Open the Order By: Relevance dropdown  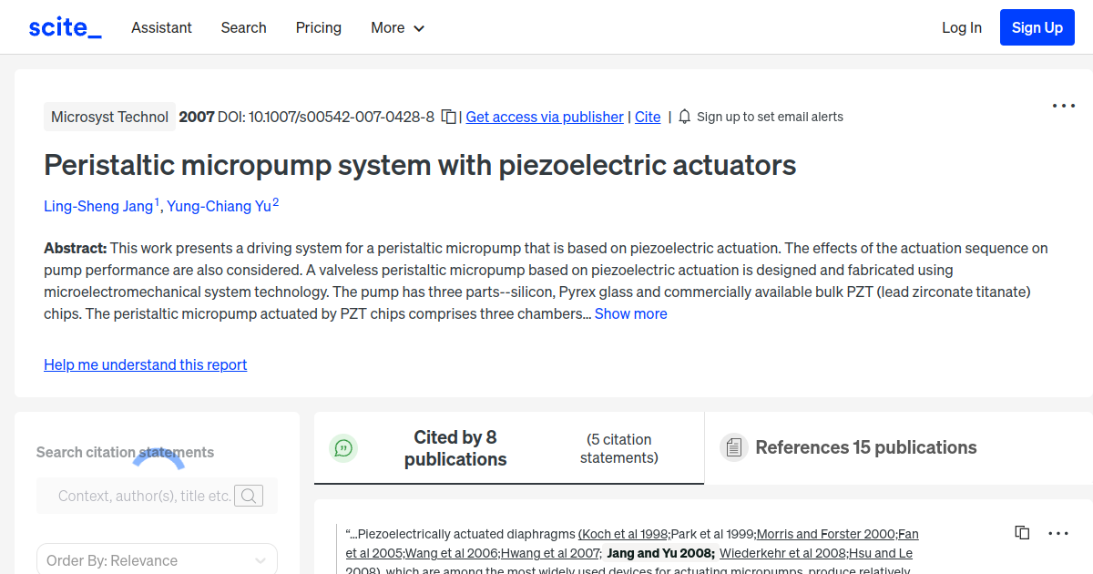(157, 559)
